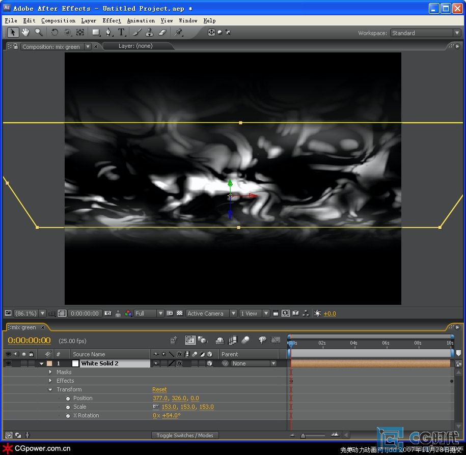This screenshot has width=466, height=455.
Task: Select the Puppet Pin tool
Action: [x=178, y=32]
